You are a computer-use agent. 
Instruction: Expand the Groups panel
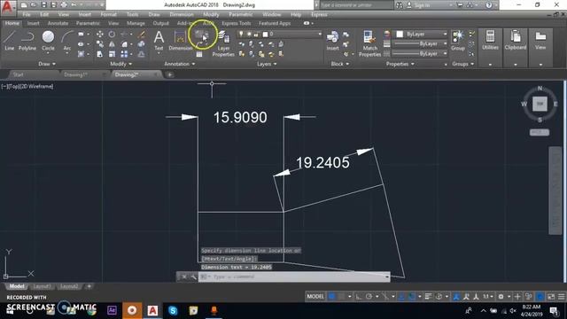pyautogui.click(x=462, y=64)
